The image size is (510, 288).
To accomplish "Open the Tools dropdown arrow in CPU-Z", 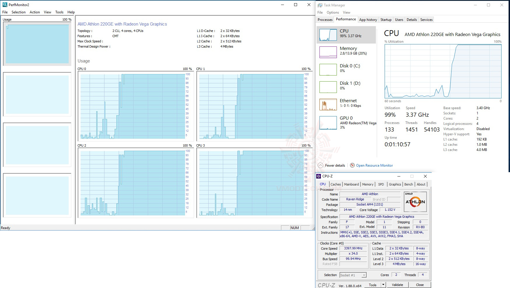I will [x=383, y=285].
